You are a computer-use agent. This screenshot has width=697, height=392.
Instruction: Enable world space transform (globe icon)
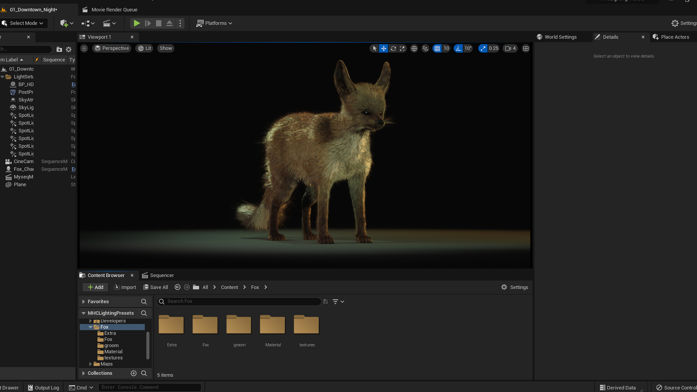414,48
